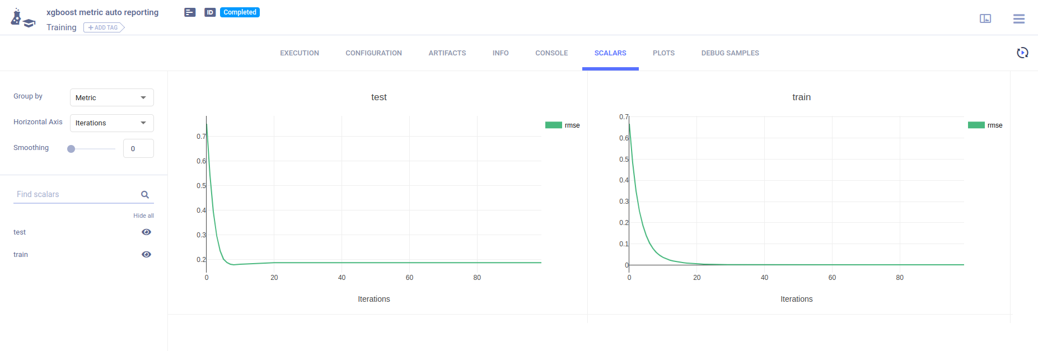
Task: Toggle rmse legend in train chart
Action: click(x=985, y=125)
